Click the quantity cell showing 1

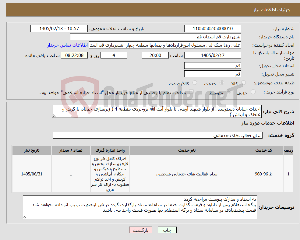tap(71, 174)
